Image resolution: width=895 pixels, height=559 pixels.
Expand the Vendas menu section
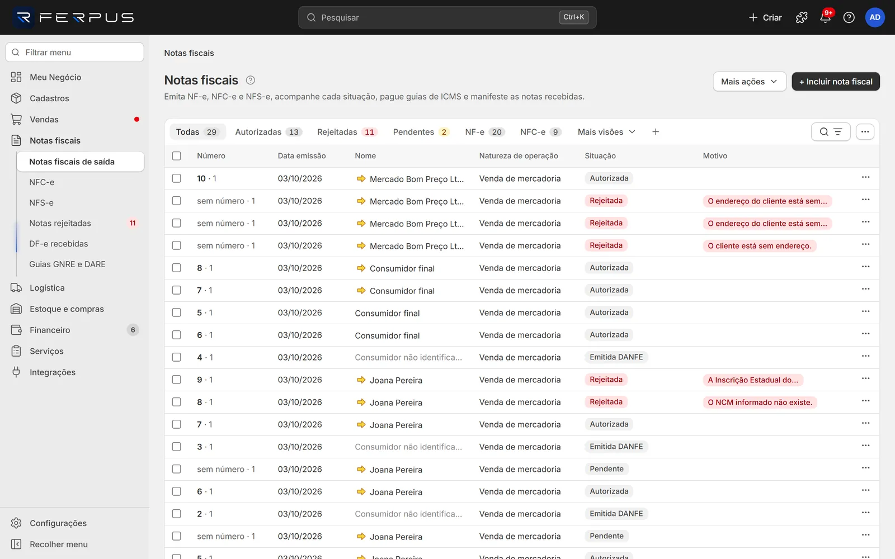click(74, 120)
